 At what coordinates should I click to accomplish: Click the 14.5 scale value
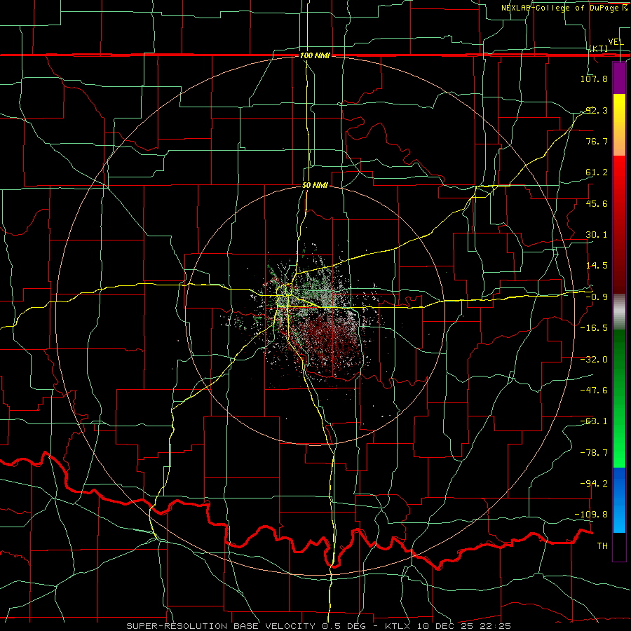[597, 266]
